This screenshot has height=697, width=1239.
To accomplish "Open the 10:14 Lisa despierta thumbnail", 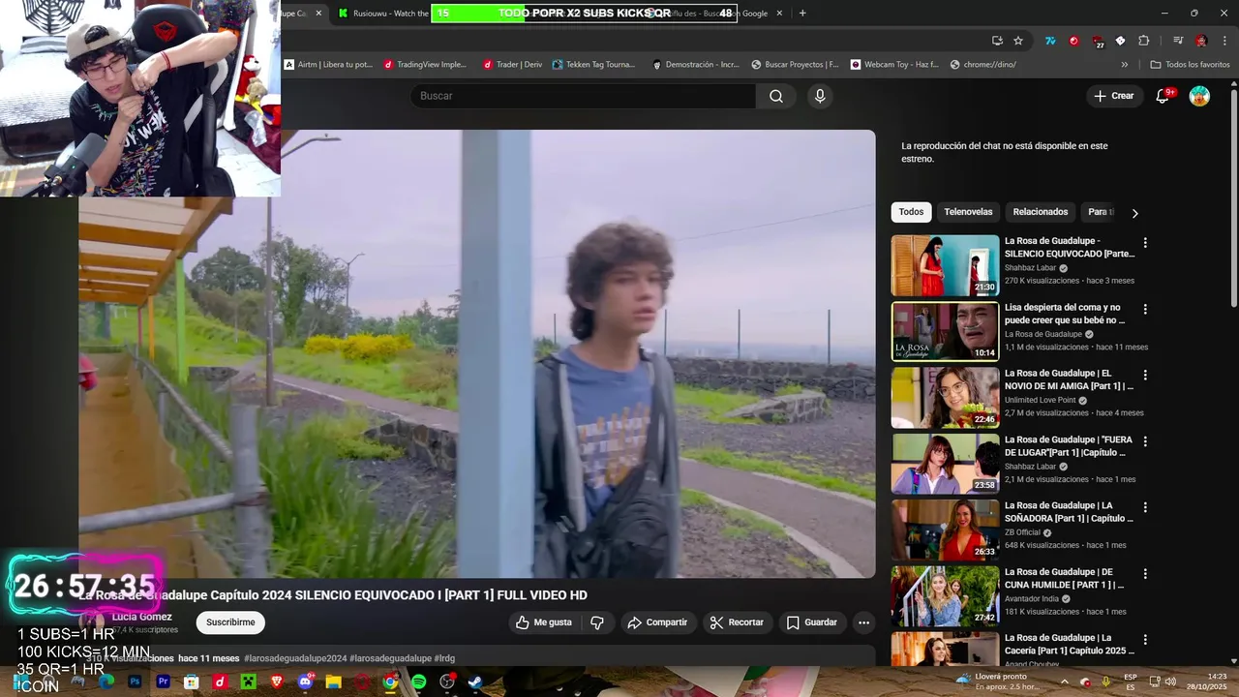I will tap(945, 331).
